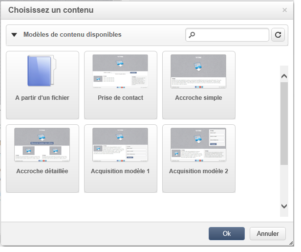Click the vertical scrollbar handle

click(x=284, y=123)
